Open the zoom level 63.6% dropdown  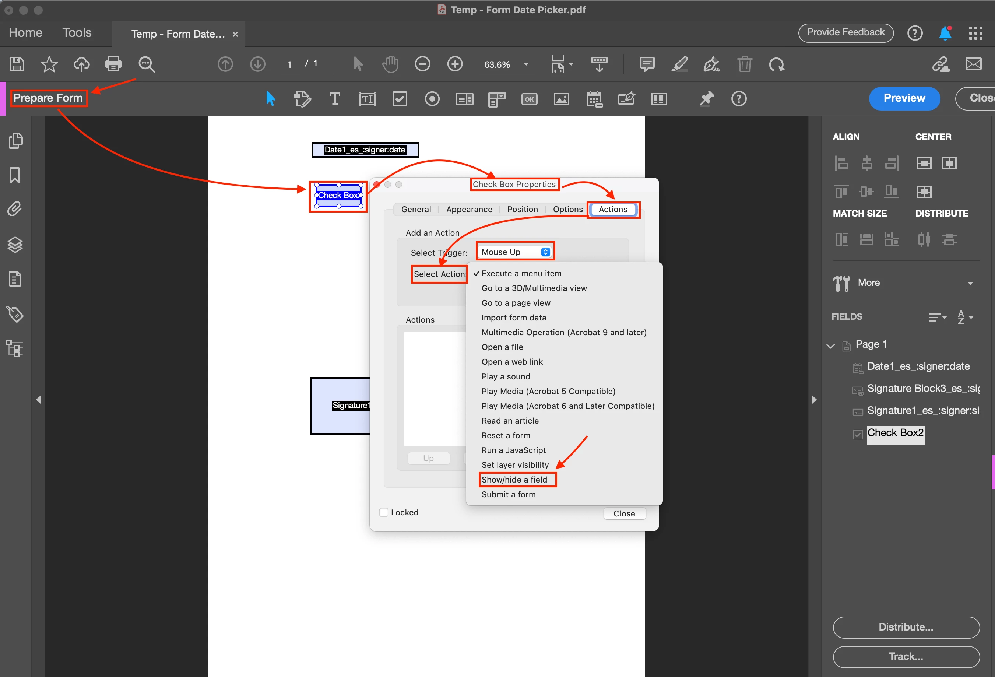click(526, 64)
